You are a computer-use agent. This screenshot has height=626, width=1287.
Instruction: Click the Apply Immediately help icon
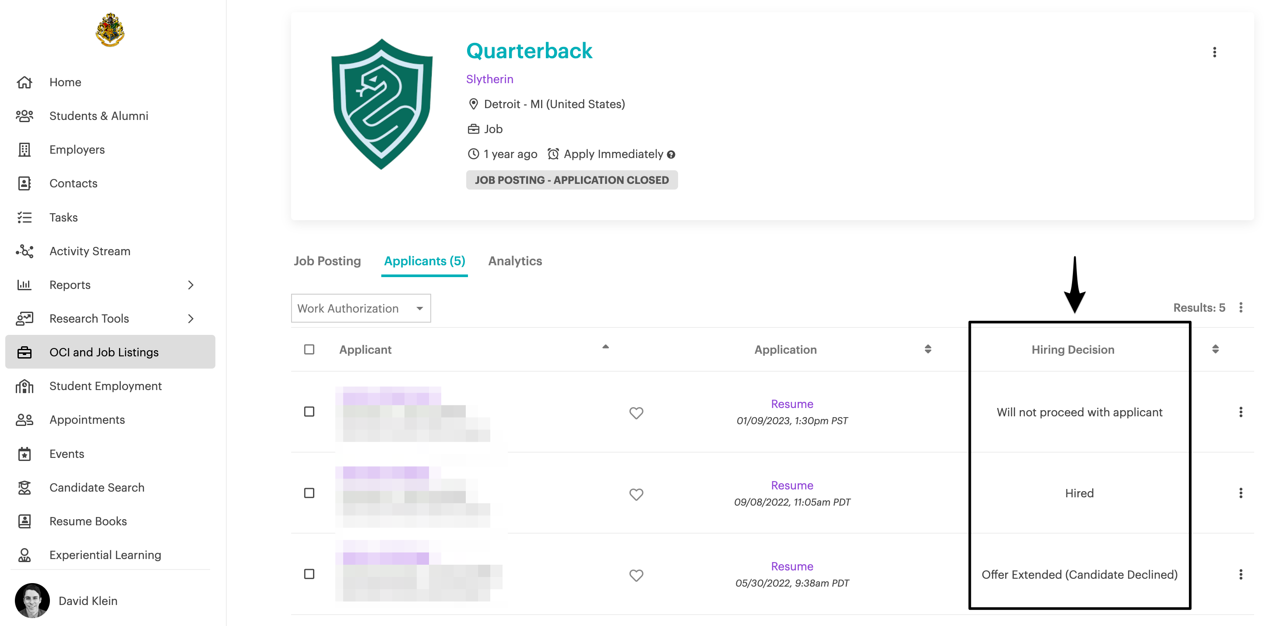click(x=671, y=155)
